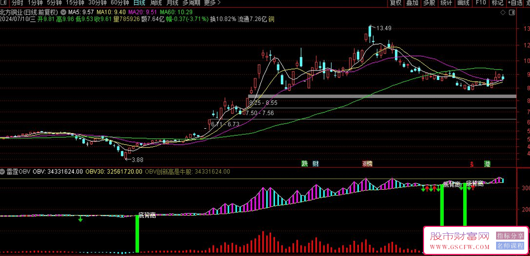This screenshot has height=256, width=530.
Task: Click the green 跌 event marker
Action: [305, 164]
